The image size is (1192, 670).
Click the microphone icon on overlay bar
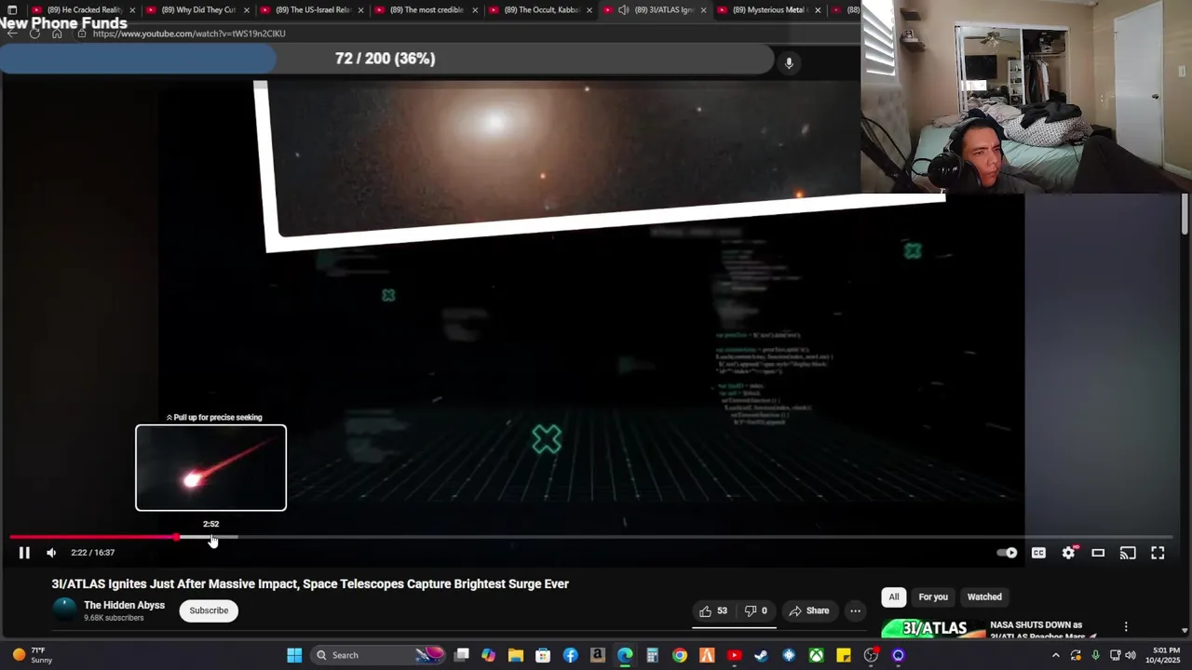tap(789, 62)
